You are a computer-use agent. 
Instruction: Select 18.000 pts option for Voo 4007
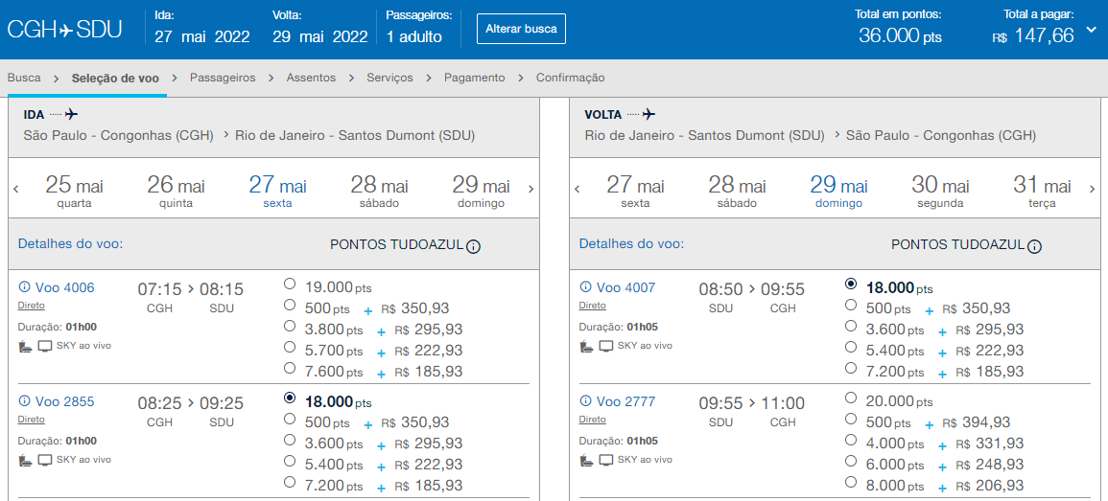tap(851, 284)
